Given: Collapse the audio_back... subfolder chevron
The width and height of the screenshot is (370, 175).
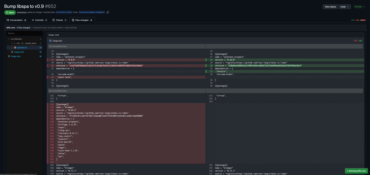Looking at the screenshot, I should coord(12,43).
